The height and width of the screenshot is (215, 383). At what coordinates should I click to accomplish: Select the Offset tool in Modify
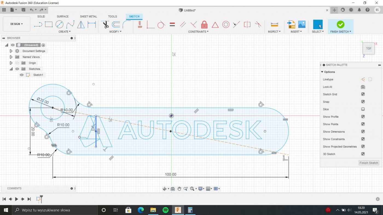pos(116,25)
